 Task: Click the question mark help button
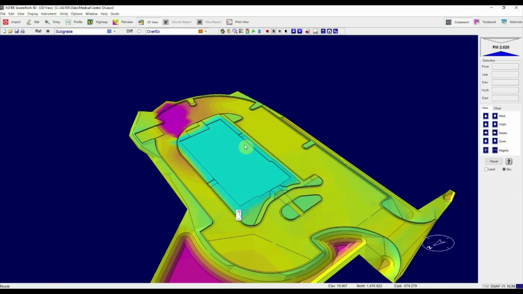(509, 161)
